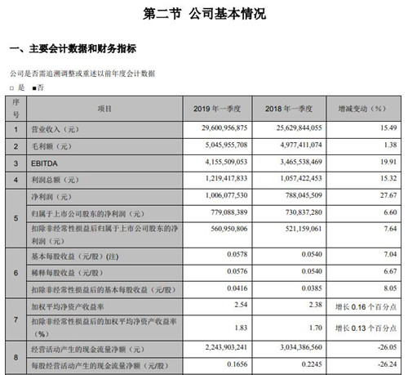Select the 否 checkbox option
The width and height of the screenshot is (408, 375).
click(34, 88)
